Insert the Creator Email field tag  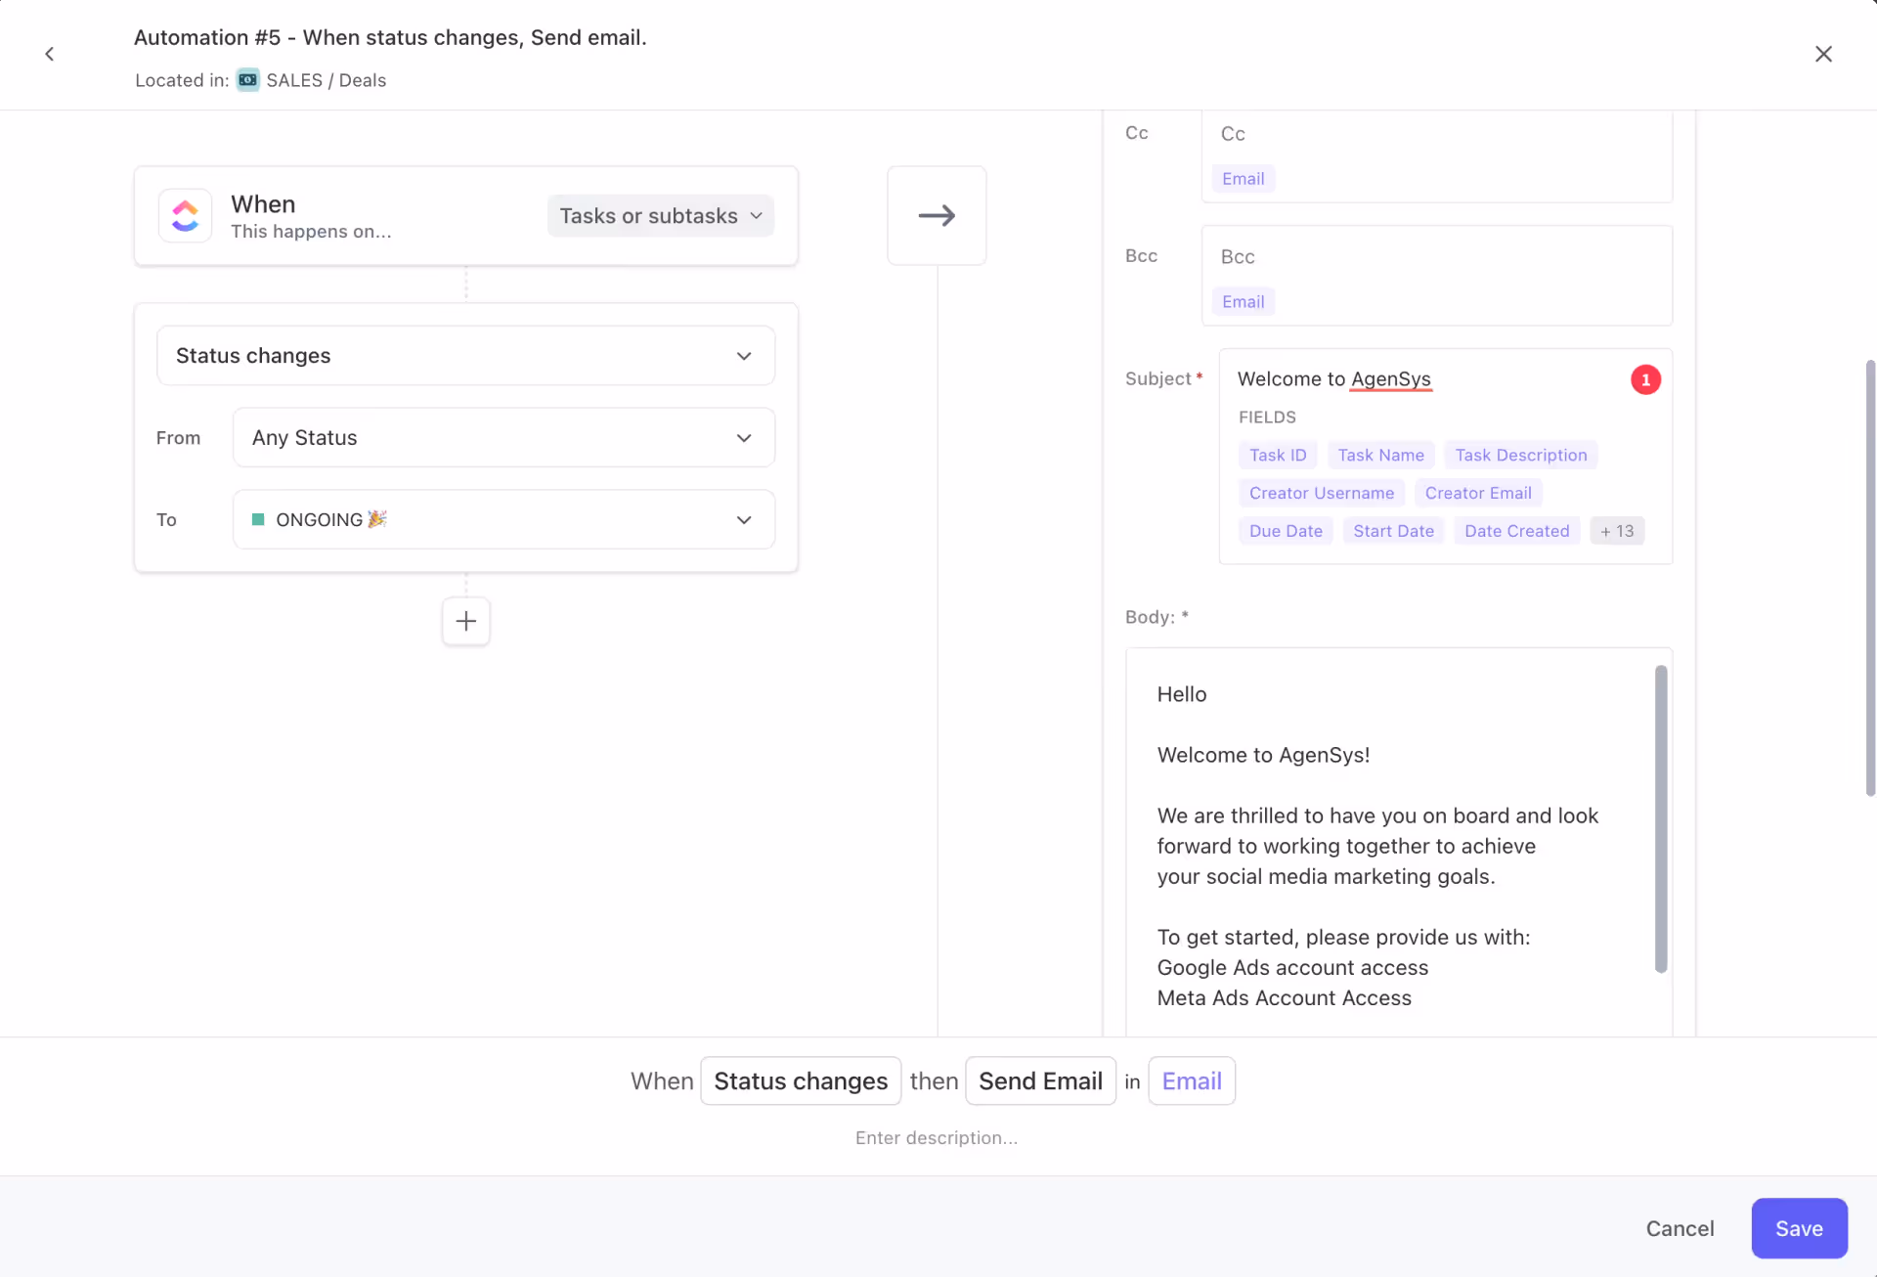click(x=1477, y=493)
